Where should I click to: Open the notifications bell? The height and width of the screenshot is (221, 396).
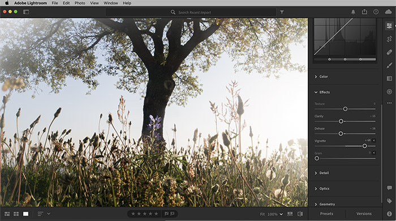(353, 12)
